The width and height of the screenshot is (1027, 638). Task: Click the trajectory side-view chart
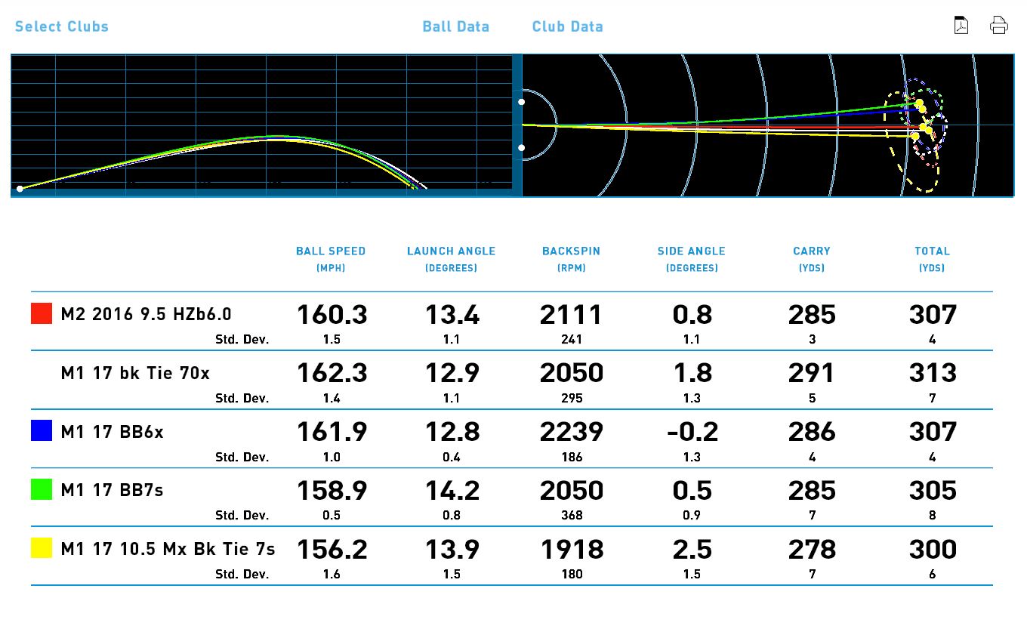[x=262, y=125]
